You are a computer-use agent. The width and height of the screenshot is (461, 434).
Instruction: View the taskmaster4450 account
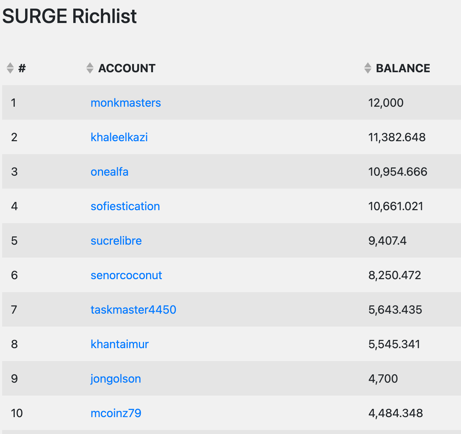click(x=134, y=310)
